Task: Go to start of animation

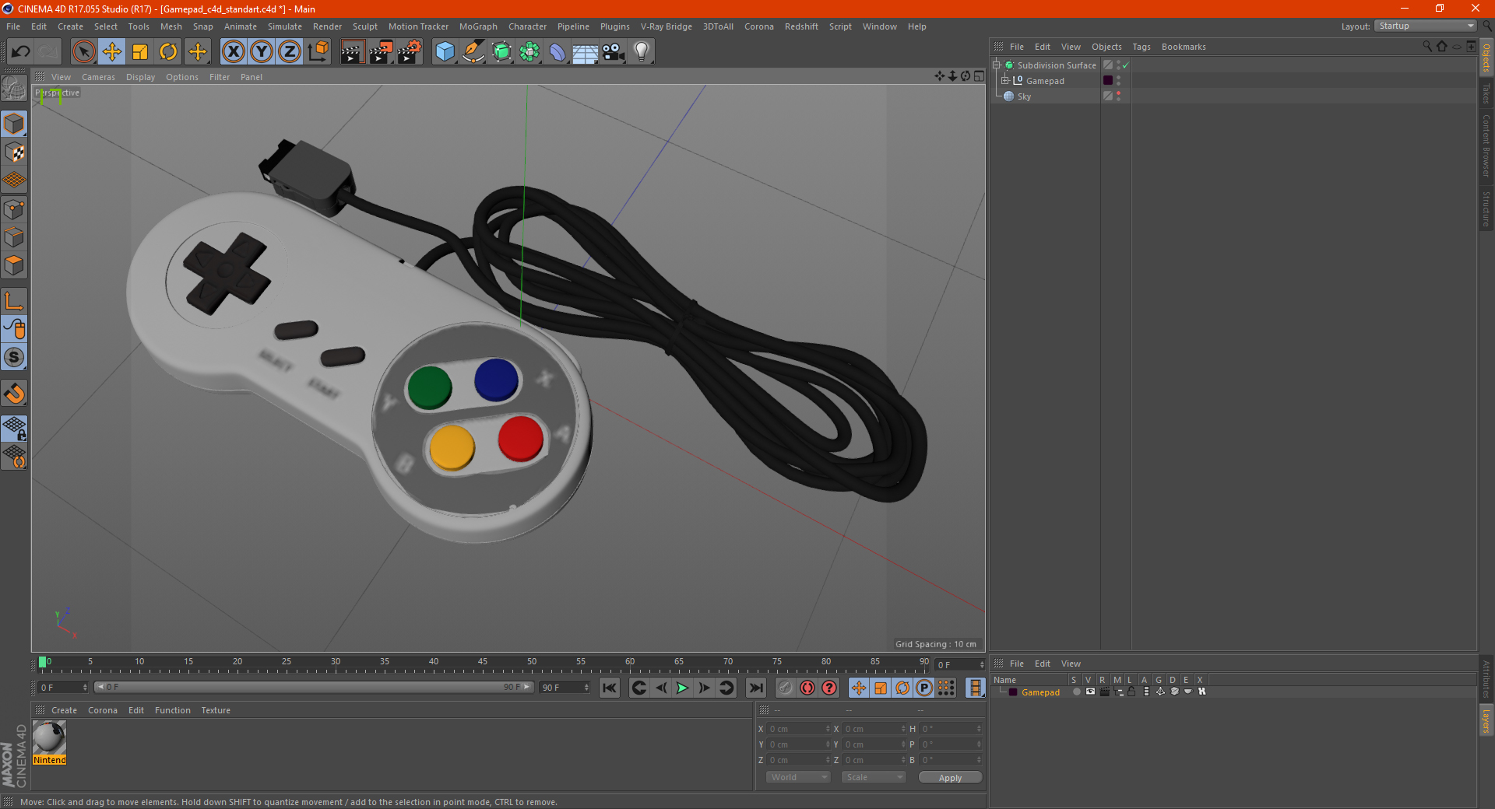Action: (x=610, y=688)
